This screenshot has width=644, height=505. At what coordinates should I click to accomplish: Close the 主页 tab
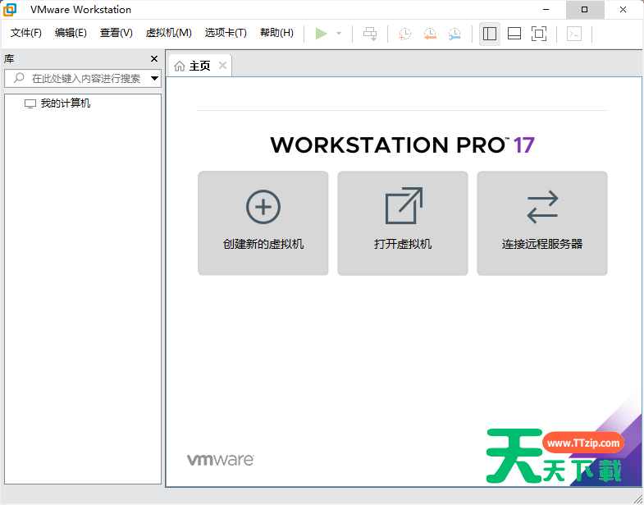[222, 65]
